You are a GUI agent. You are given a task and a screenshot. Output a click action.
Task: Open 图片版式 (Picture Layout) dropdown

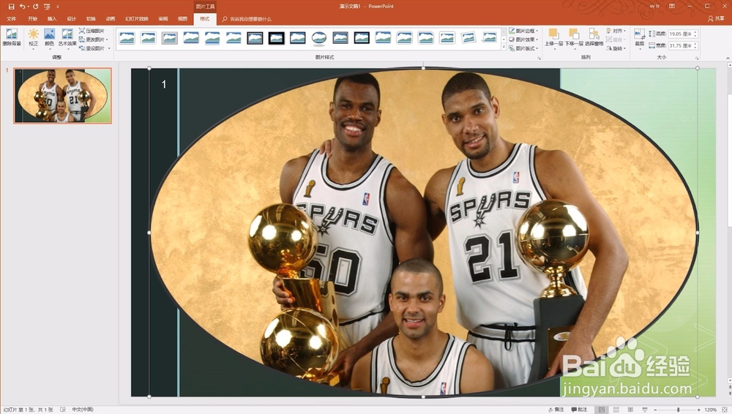coord(524,48)
